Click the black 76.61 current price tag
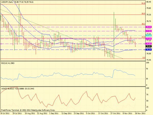This screenshot has width=153, height=115. pos(149,46)
